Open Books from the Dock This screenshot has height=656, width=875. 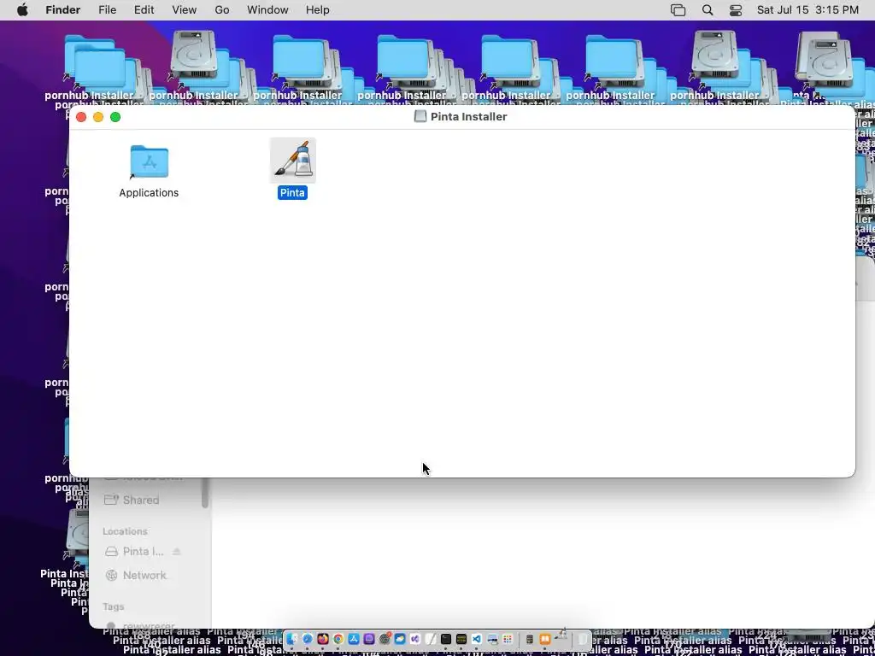click(544, 639)
